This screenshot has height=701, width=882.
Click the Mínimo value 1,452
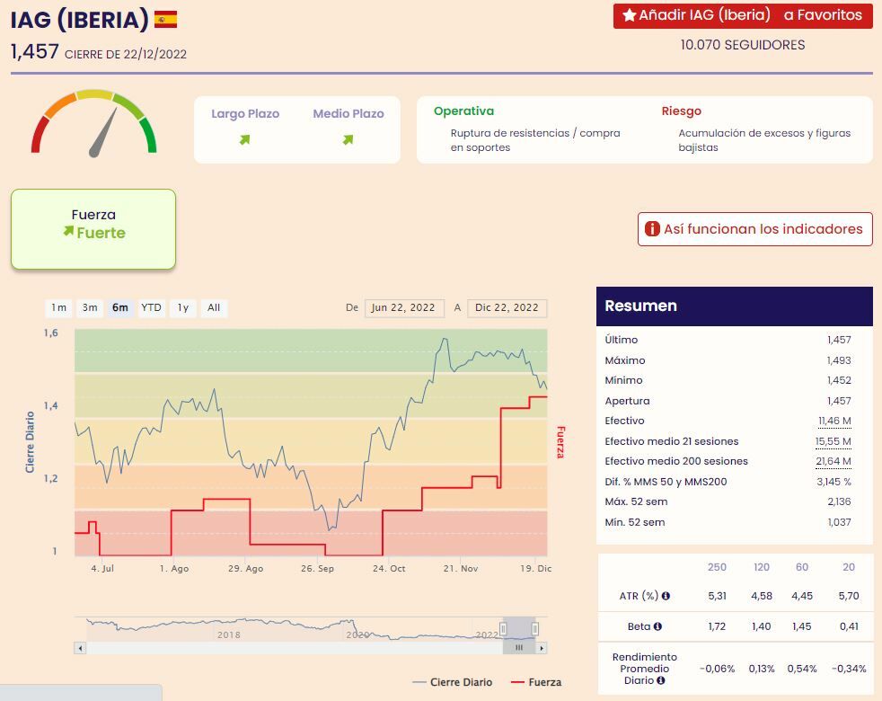[839, 381]
